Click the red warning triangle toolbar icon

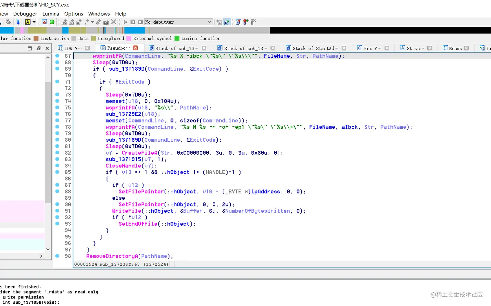click(44, 22)
